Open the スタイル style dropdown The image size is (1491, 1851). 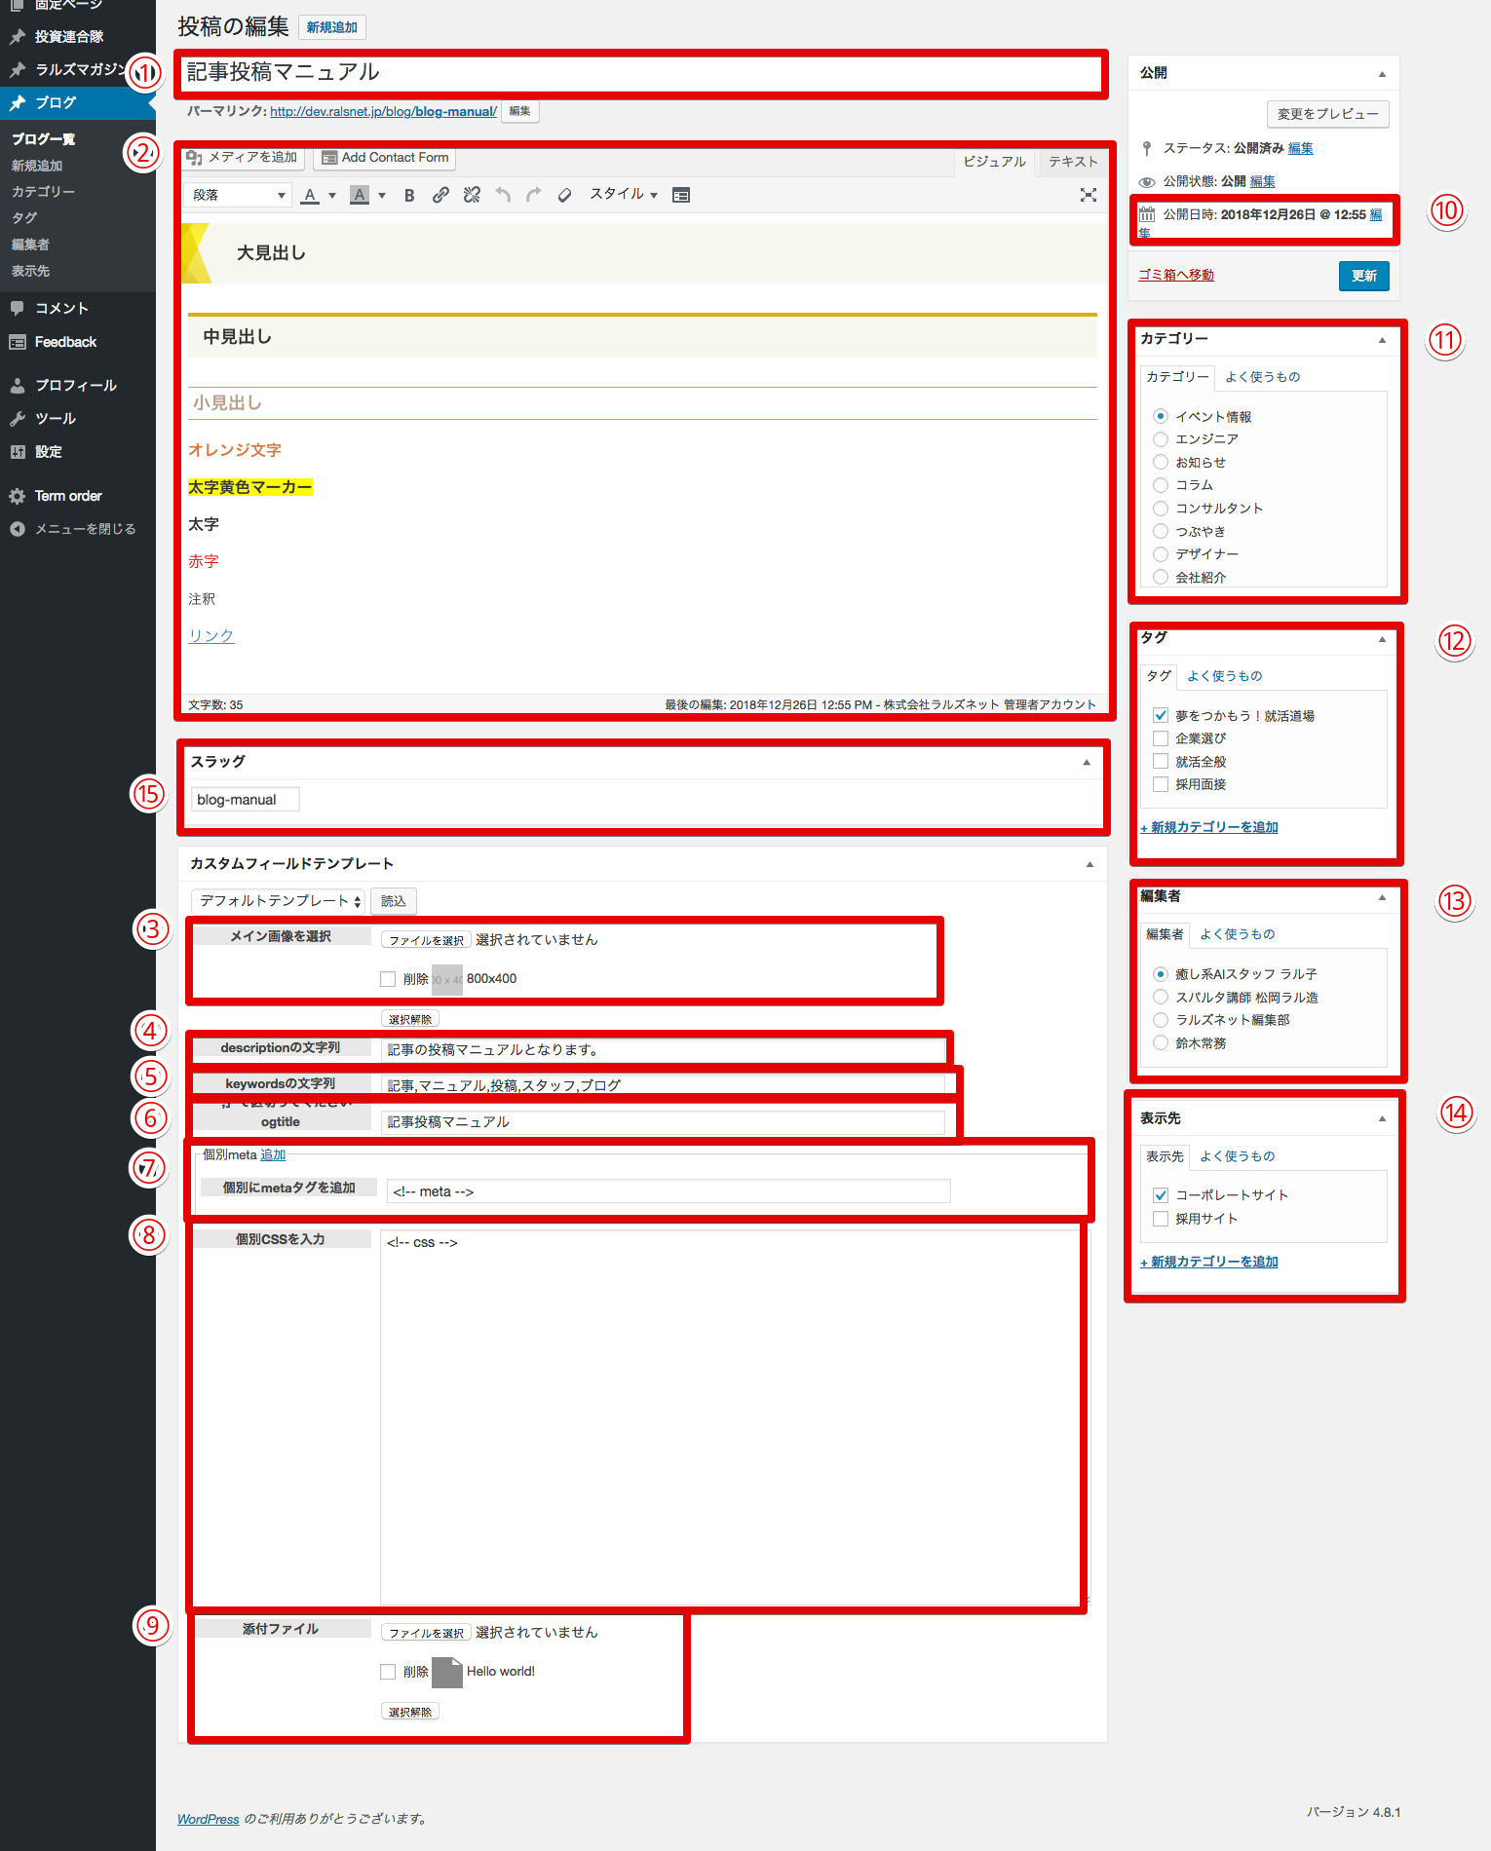623,195
